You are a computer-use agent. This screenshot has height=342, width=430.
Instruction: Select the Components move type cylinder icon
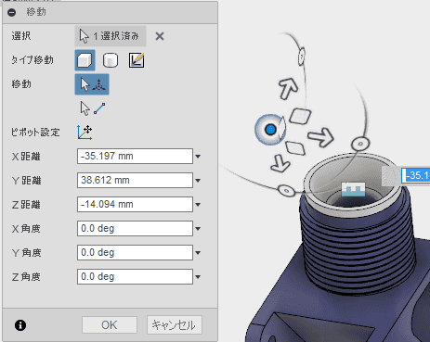pos(111,60)
